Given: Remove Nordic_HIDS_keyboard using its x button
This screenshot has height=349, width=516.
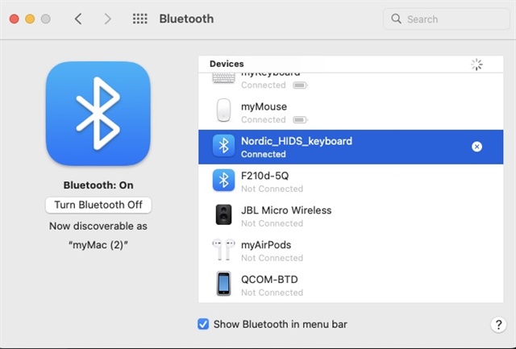Looking at the screenshot, I should click(476, 147).
